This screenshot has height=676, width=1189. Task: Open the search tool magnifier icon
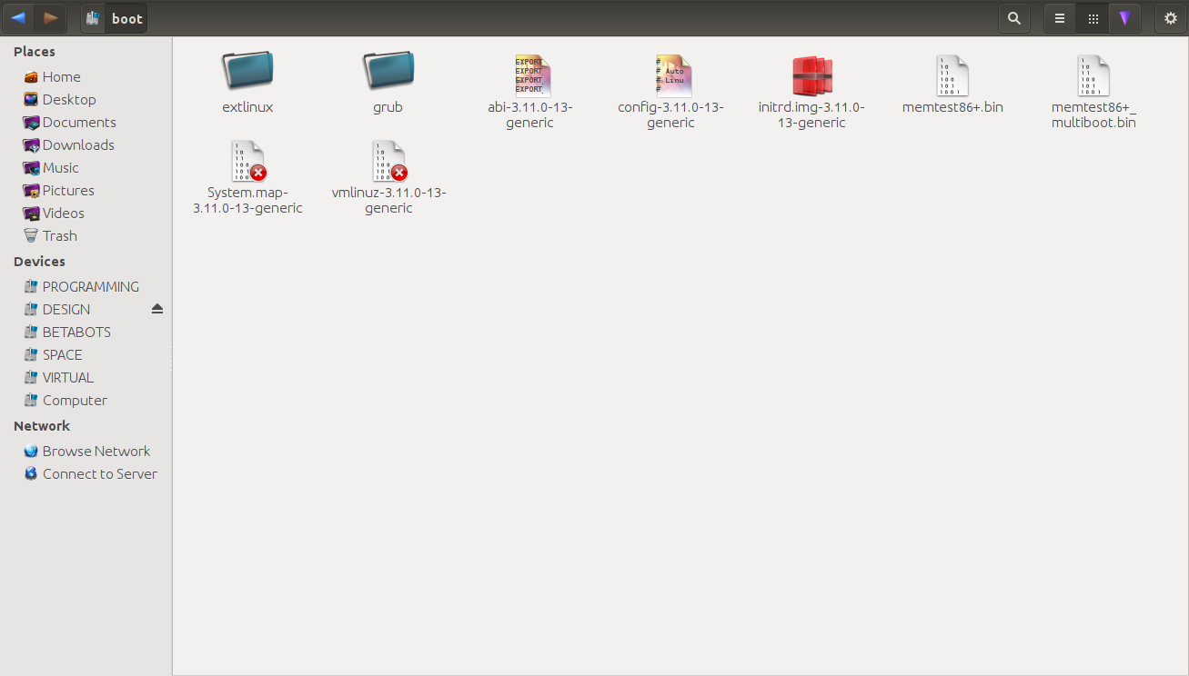coord(1013,18)
